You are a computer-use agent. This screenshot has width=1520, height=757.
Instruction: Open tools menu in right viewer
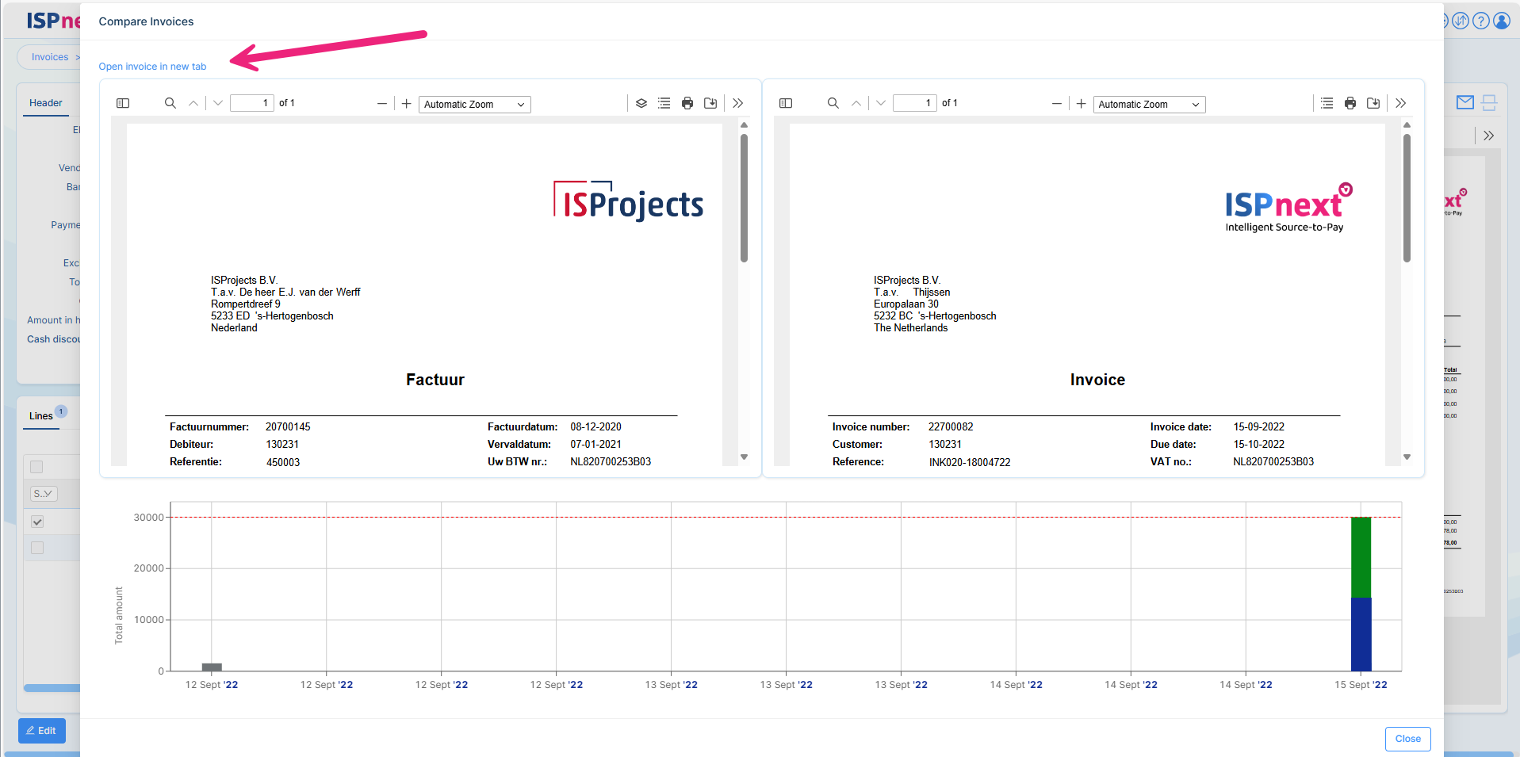pyautogui.click(x=1401, y=103)
